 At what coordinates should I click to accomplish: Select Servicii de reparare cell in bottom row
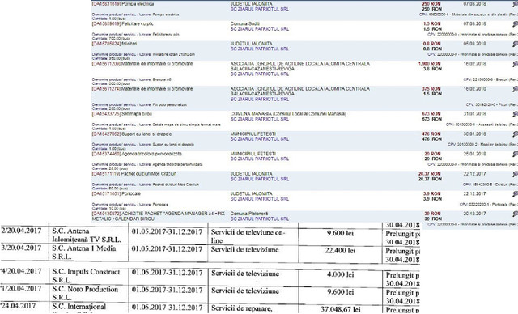pos(242,308)
